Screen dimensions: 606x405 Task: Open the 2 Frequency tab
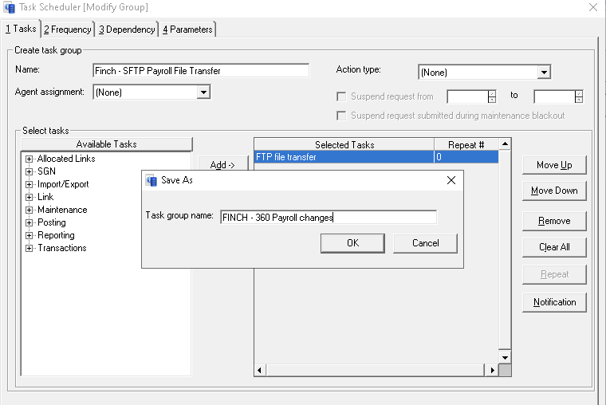[68, 29]
